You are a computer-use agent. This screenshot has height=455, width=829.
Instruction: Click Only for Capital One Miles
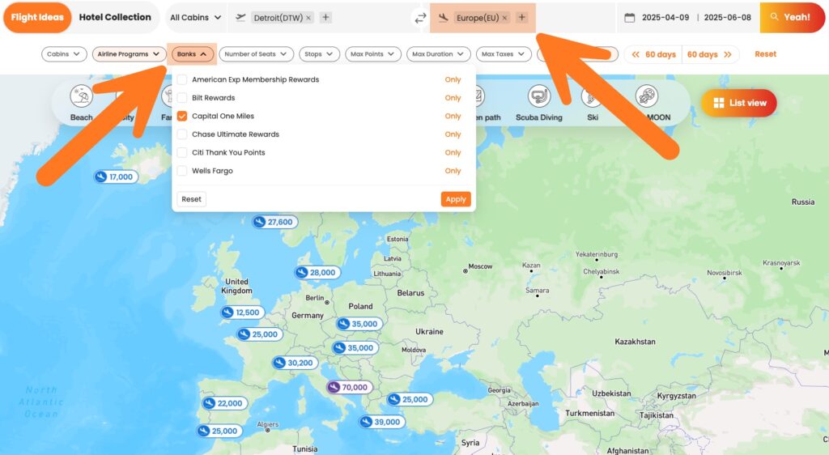click(453, 117)
